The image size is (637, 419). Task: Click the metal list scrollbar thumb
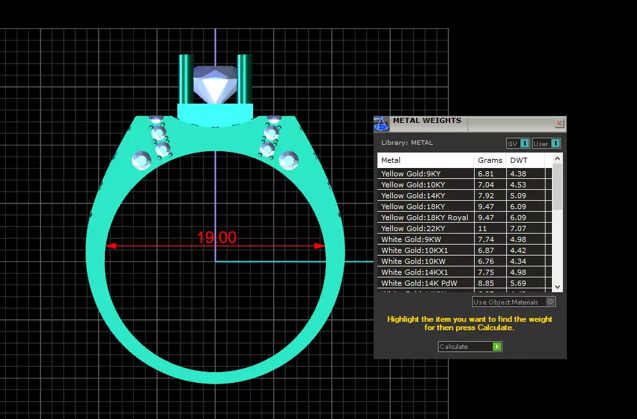point(557,187)
